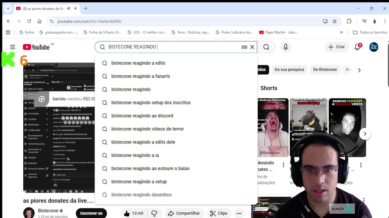389x218 pixels.
Task: Open the YouTube hamburger guide menu
Action: pyautogui.click(x=12, y=47)
